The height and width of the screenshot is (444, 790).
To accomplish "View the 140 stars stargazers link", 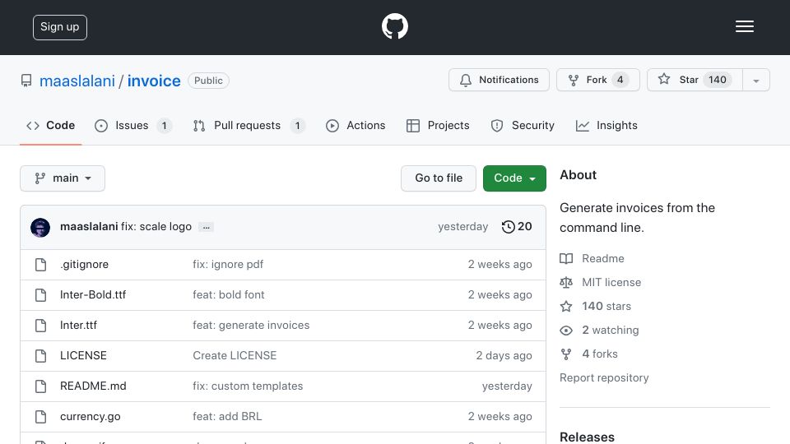I will point(606,306).
